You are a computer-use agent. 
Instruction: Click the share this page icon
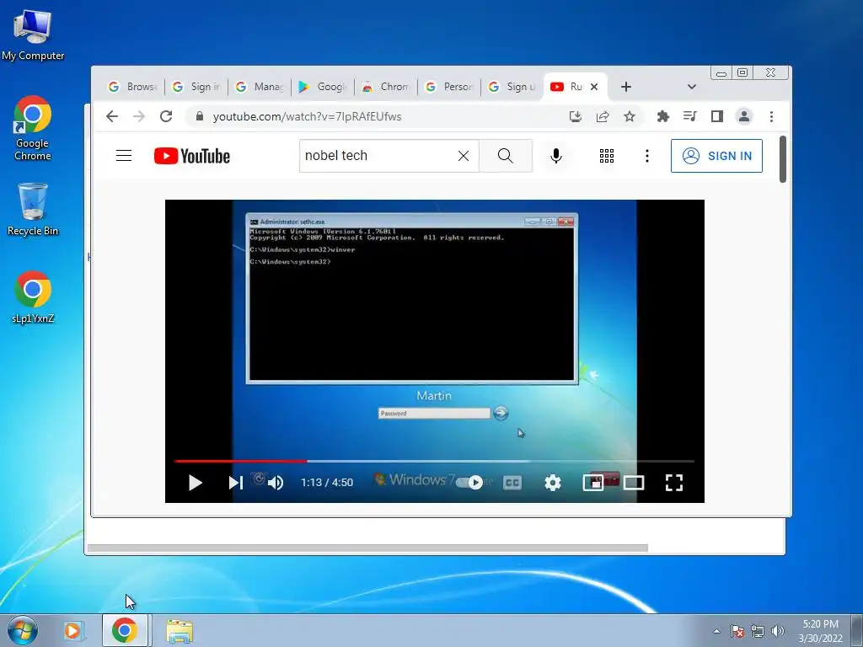[x=602, y=116]
